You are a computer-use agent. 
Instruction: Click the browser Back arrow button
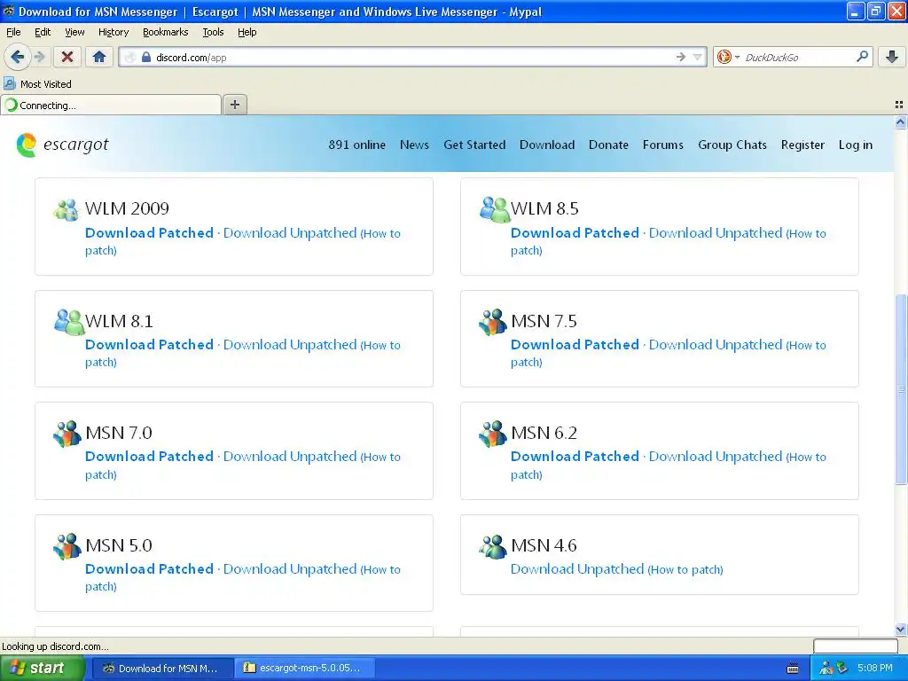click(x=18, y=57)
